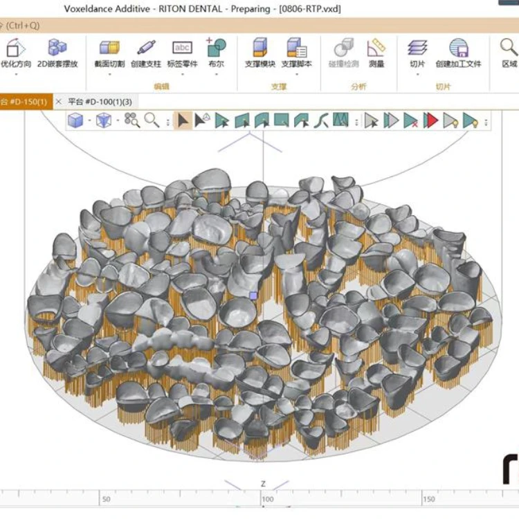The width and height of the screenshot is (519, 519).
Task: Choose the green plane selection tool
Action: click(x=242, y=120)
